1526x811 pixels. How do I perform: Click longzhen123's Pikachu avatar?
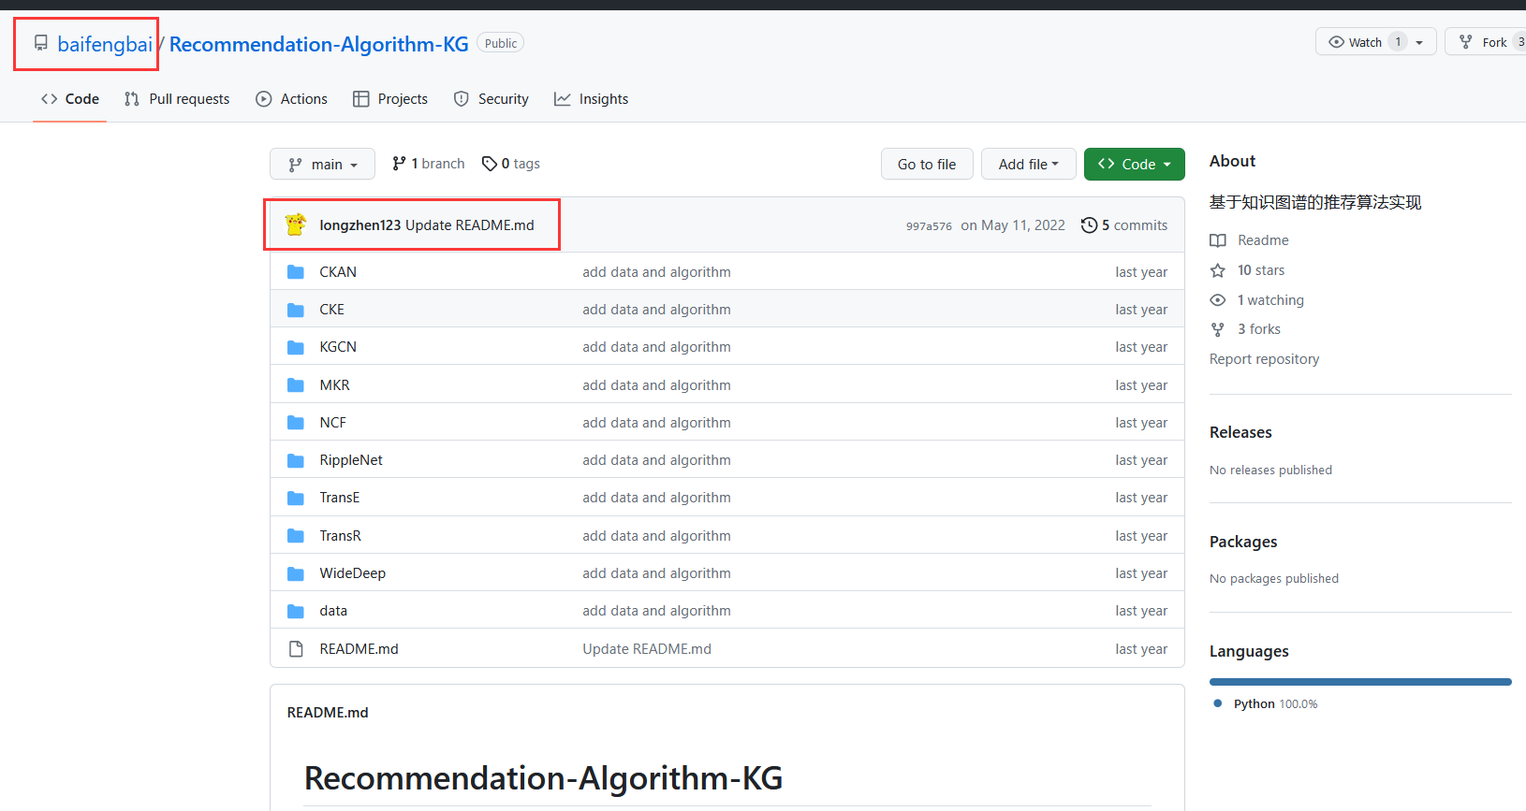[296, 224]
